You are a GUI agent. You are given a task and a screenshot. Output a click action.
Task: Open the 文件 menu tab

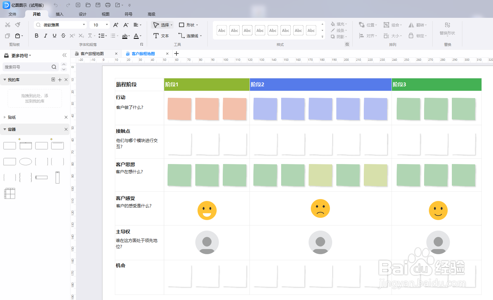pos(12,14)
